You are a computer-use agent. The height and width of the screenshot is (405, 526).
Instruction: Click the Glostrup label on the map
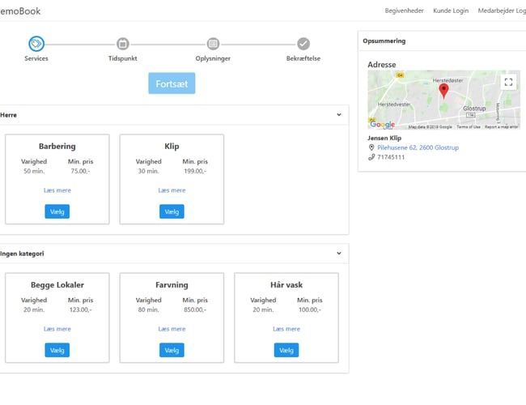474,109
